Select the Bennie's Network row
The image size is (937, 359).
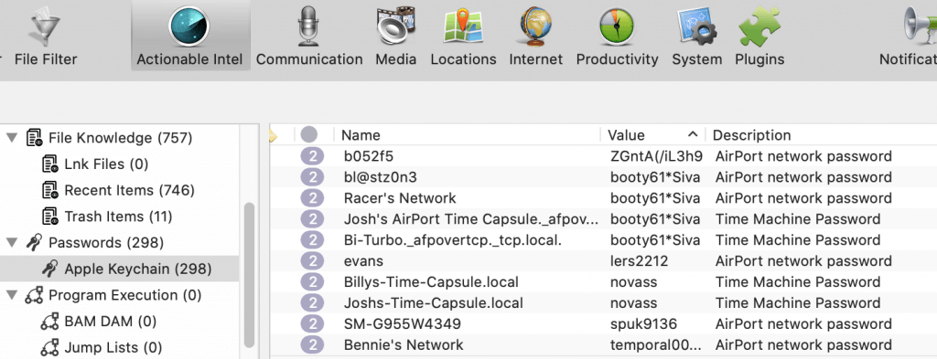[604, 344]
